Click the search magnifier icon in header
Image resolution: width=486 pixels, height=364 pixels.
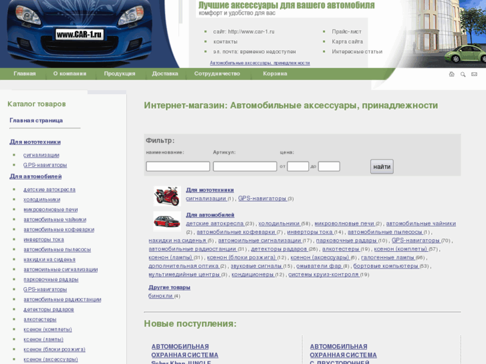463,74
